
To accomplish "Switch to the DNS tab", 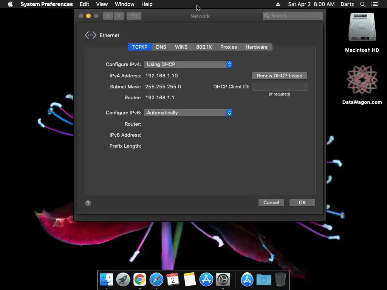I will (161, 47).
